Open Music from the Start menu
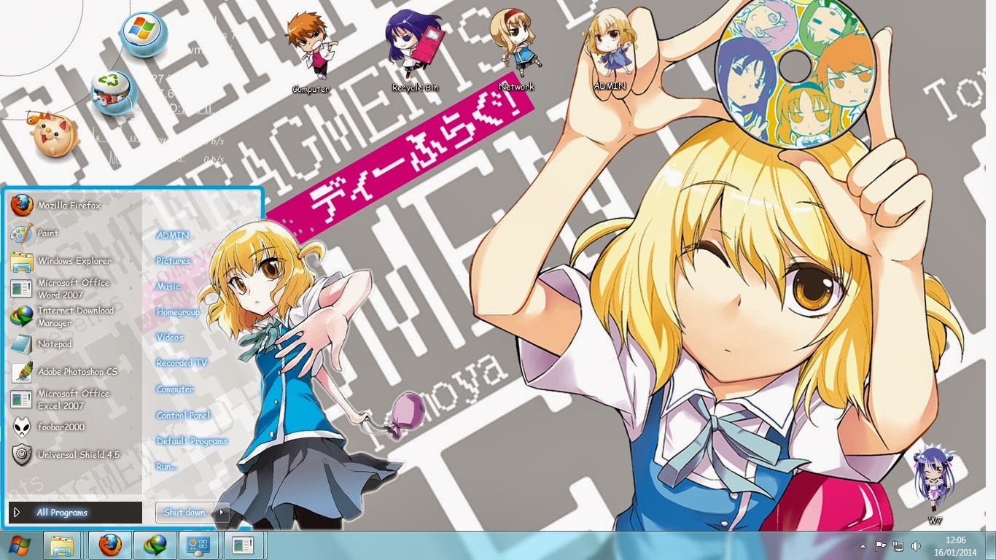 click(168, 287)
